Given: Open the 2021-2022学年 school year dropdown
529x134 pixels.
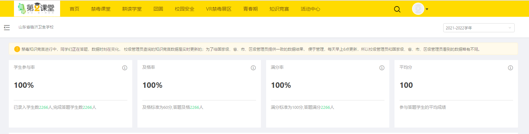Looking at the screenshot, I should point(478,28).
